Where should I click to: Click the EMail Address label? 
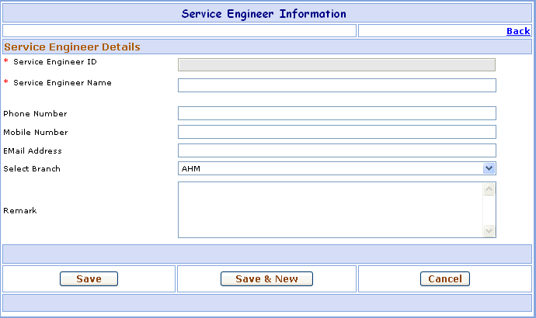click(33, 150)
